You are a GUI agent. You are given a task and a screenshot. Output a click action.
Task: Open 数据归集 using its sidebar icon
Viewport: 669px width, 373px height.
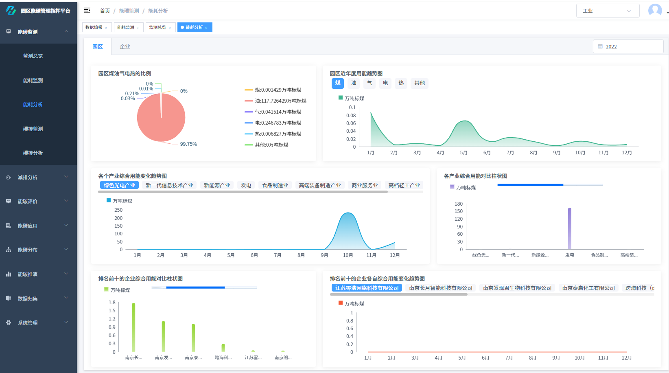(x=8, y=298)
